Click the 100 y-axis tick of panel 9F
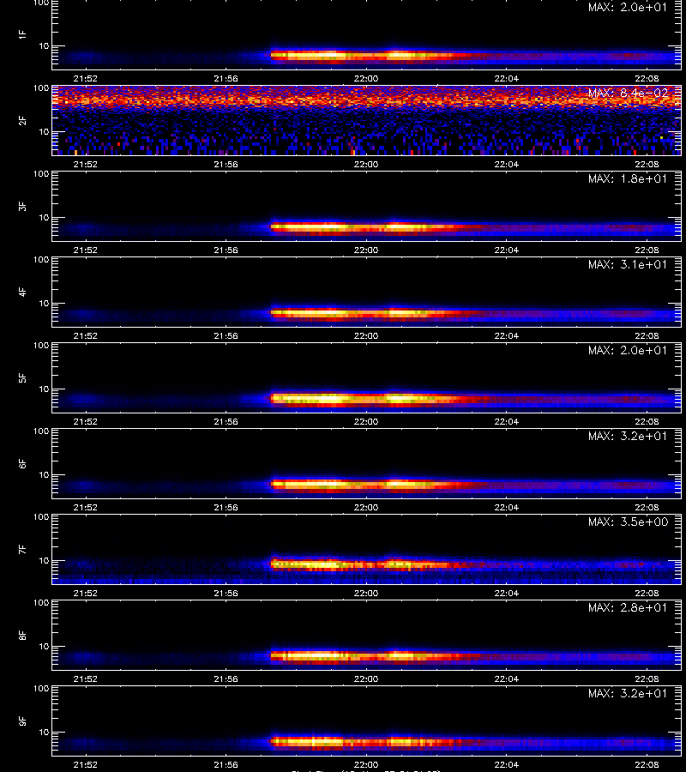The height and width of the screenshot is (772, 686). pos(41,689)
